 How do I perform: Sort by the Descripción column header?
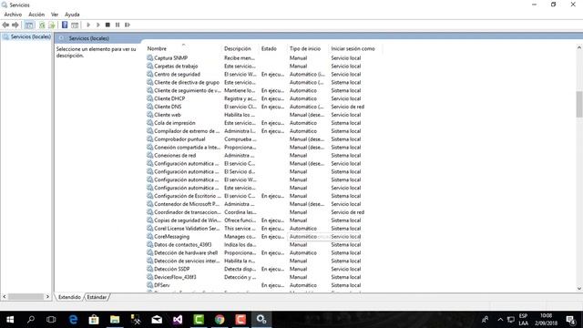click(238, 48)
